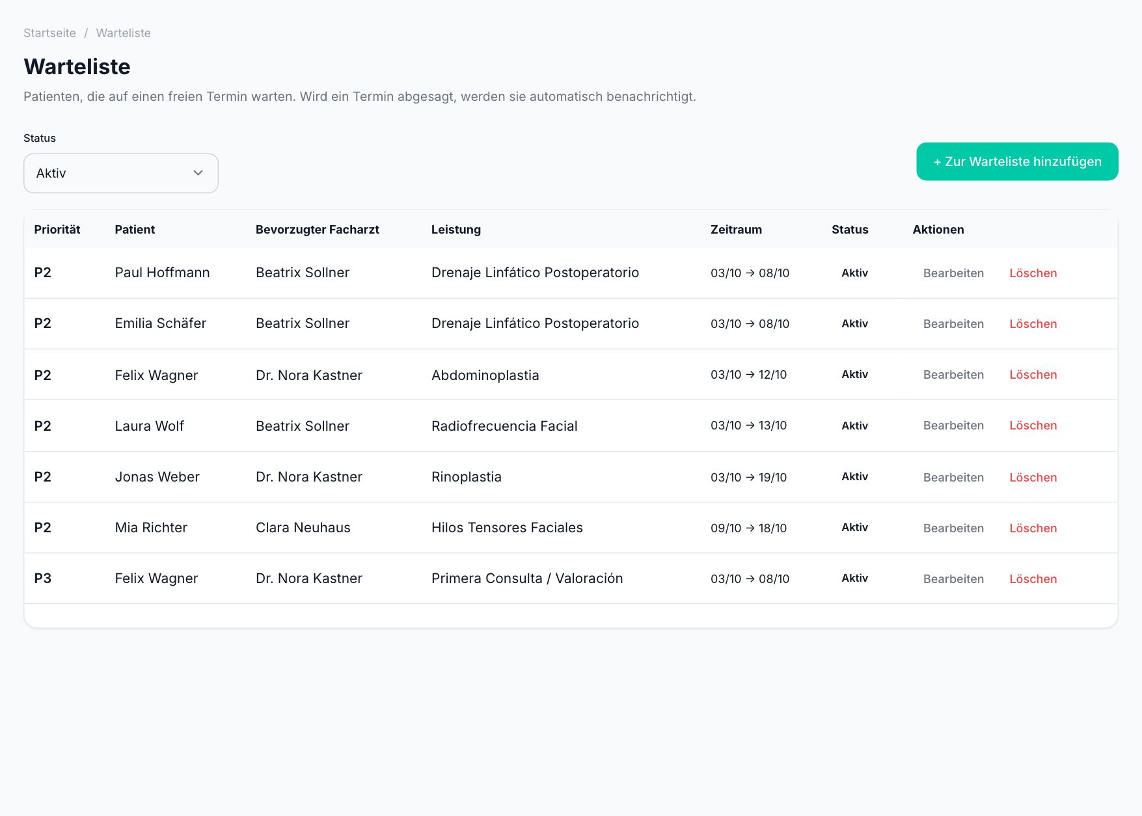Edit Jonas Weber's Rinoplastia entry
Screen dimensions: 1142x816
[x=953, y=478]
